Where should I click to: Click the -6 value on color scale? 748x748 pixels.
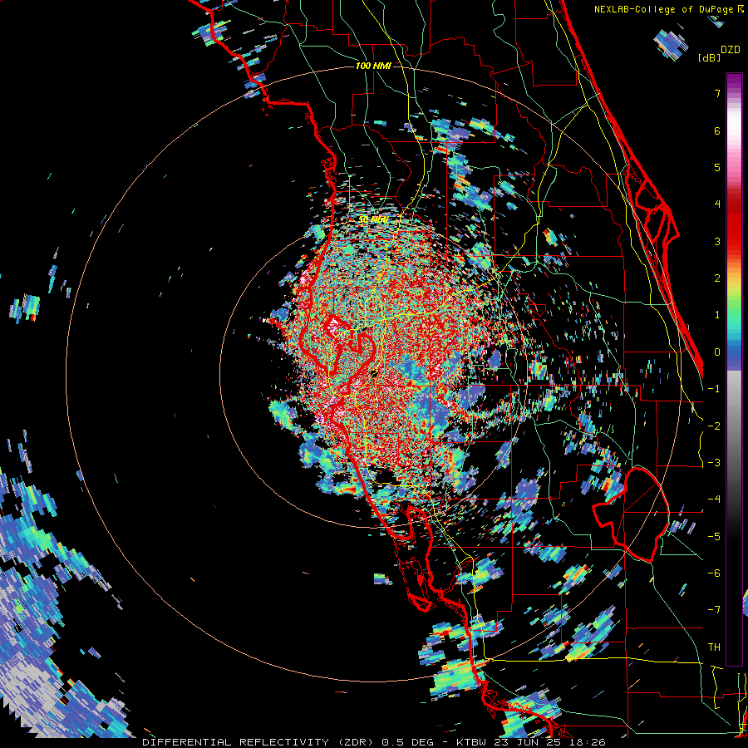click(714, 573)
